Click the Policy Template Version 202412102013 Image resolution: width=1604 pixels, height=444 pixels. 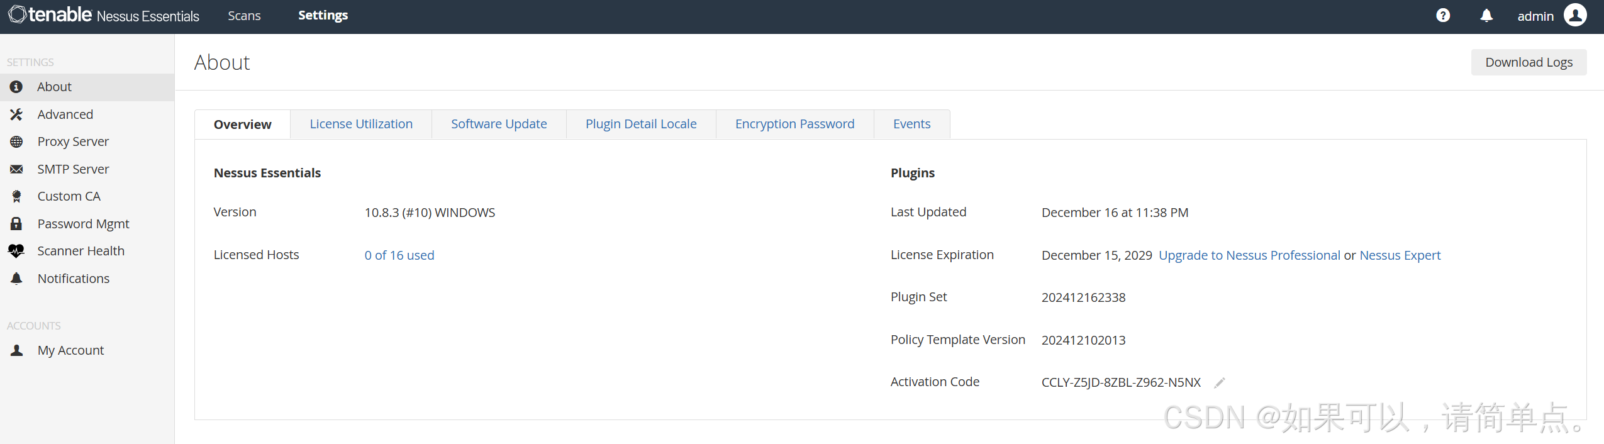pyautogui.click(x=1083, y=340)
